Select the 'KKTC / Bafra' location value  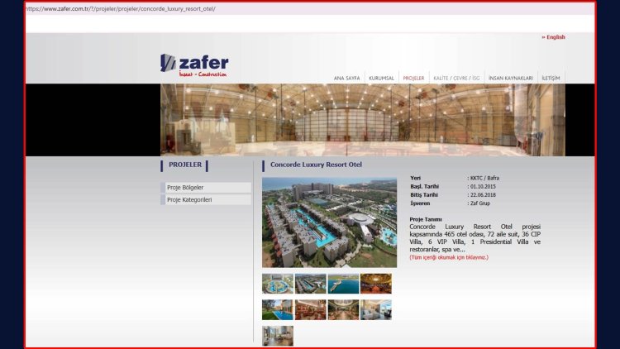[x=484, y=178]
